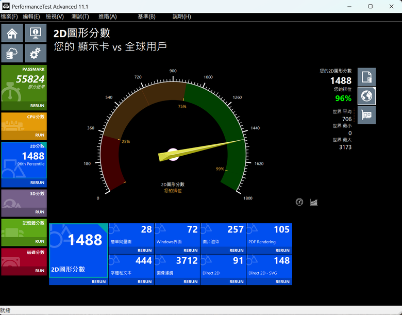
Task: Open the 檔案(F) menu
Action: click(9, 16)
